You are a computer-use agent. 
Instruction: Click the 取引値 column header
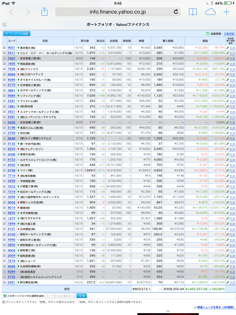(85, 41)
